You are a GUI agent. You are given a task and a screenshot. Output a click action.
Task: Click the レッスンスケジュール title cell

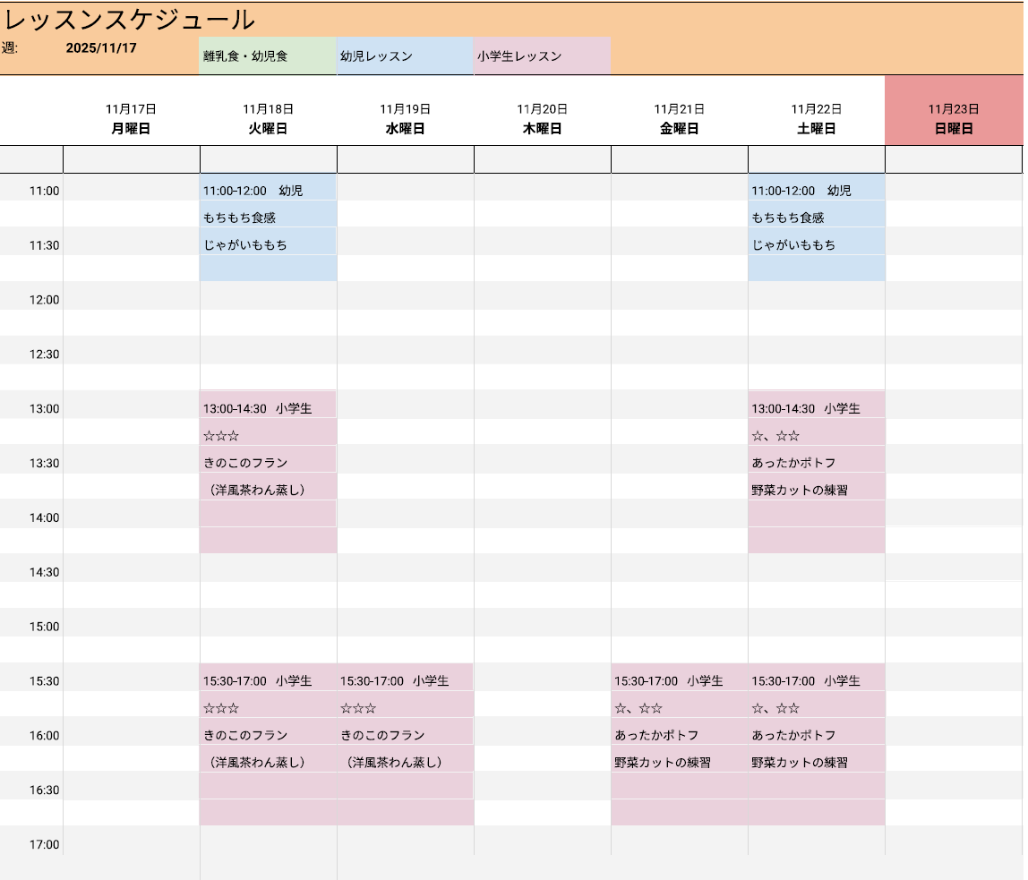click(x=130, y=20)
